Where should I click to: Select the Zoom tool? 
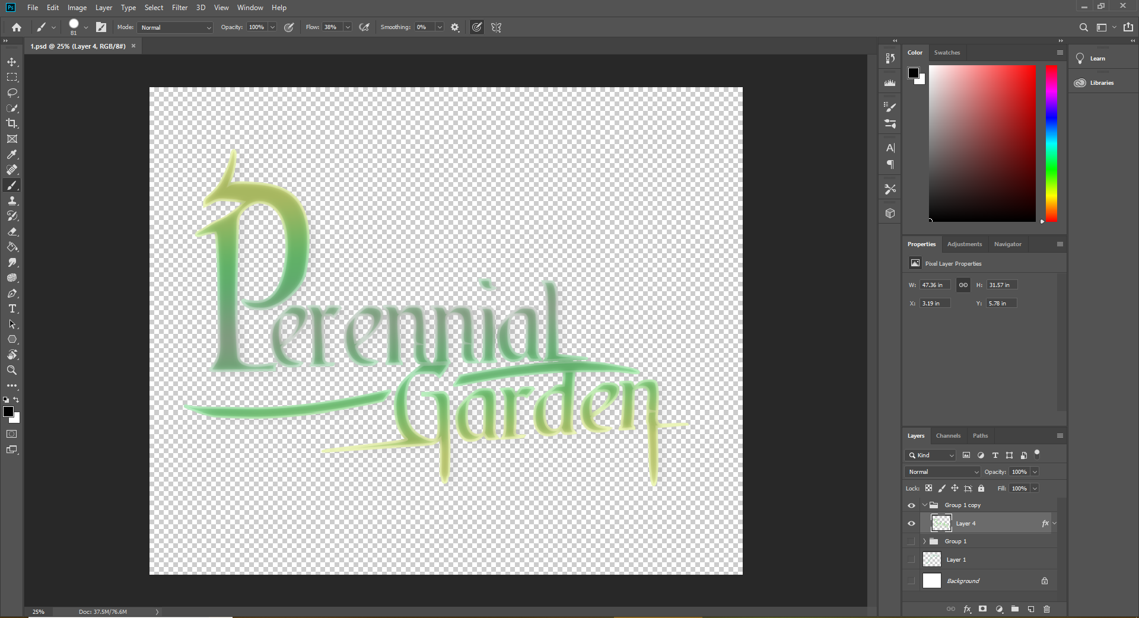click(x=12, y=370)
